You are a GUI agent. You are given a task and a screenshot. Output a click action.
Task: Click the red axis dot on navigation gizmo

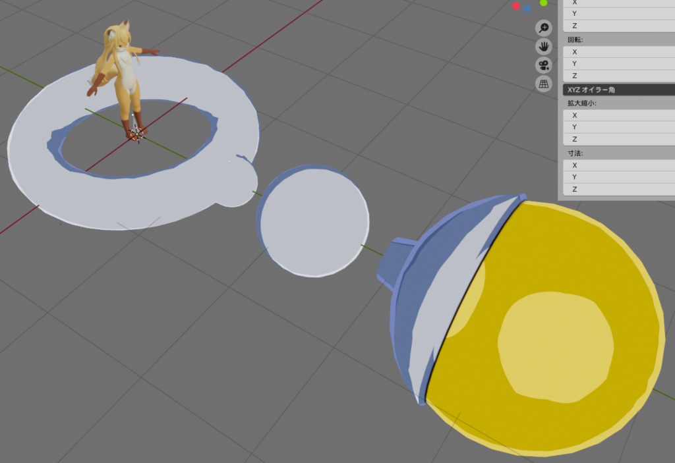[x=516, y=6]
